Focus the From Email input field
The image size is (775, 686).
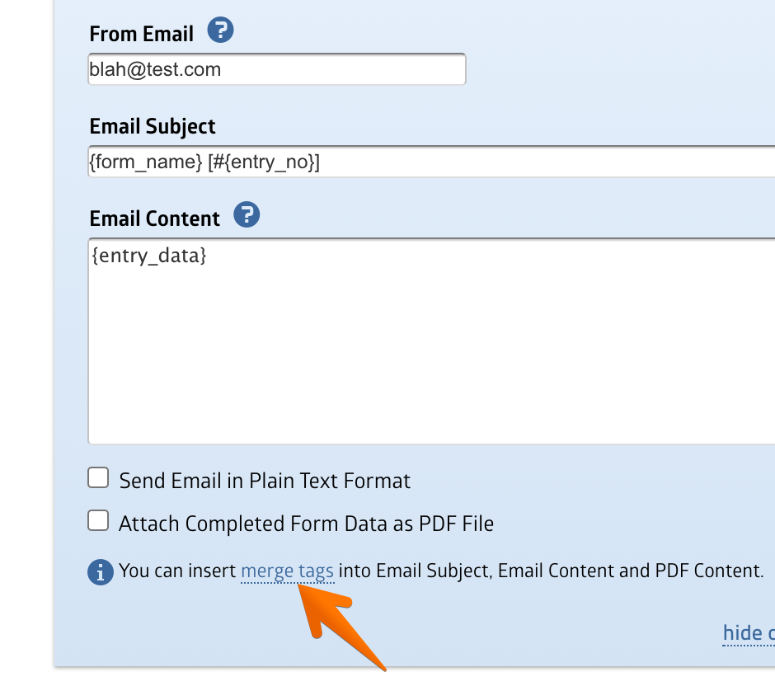coord(276,69)
